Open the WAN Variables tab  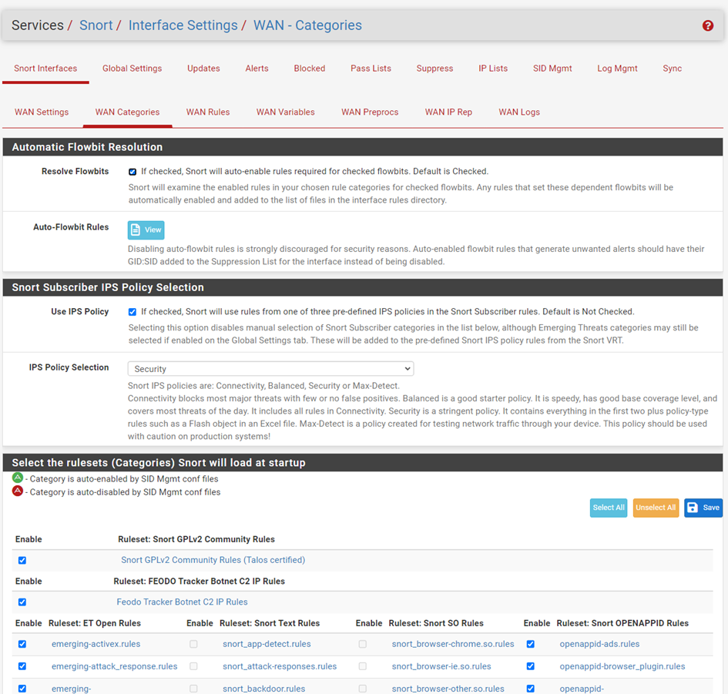[x=286, y=112]
